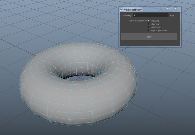This screenshot has height=135, width=195.
Task: Maximize the MBSelectEvery window
Action: click(168, 9)
